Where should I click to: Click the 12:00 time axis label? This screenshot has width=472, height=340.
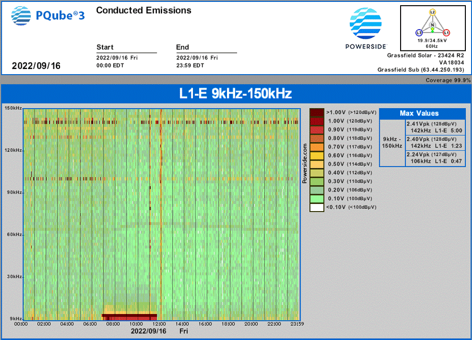[159, 324]
